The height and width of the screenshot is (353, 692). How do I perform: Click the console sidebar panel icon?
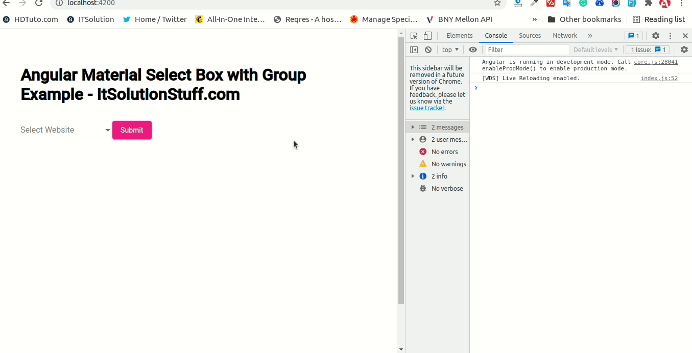pyautogui.click(x=414, y=49)
